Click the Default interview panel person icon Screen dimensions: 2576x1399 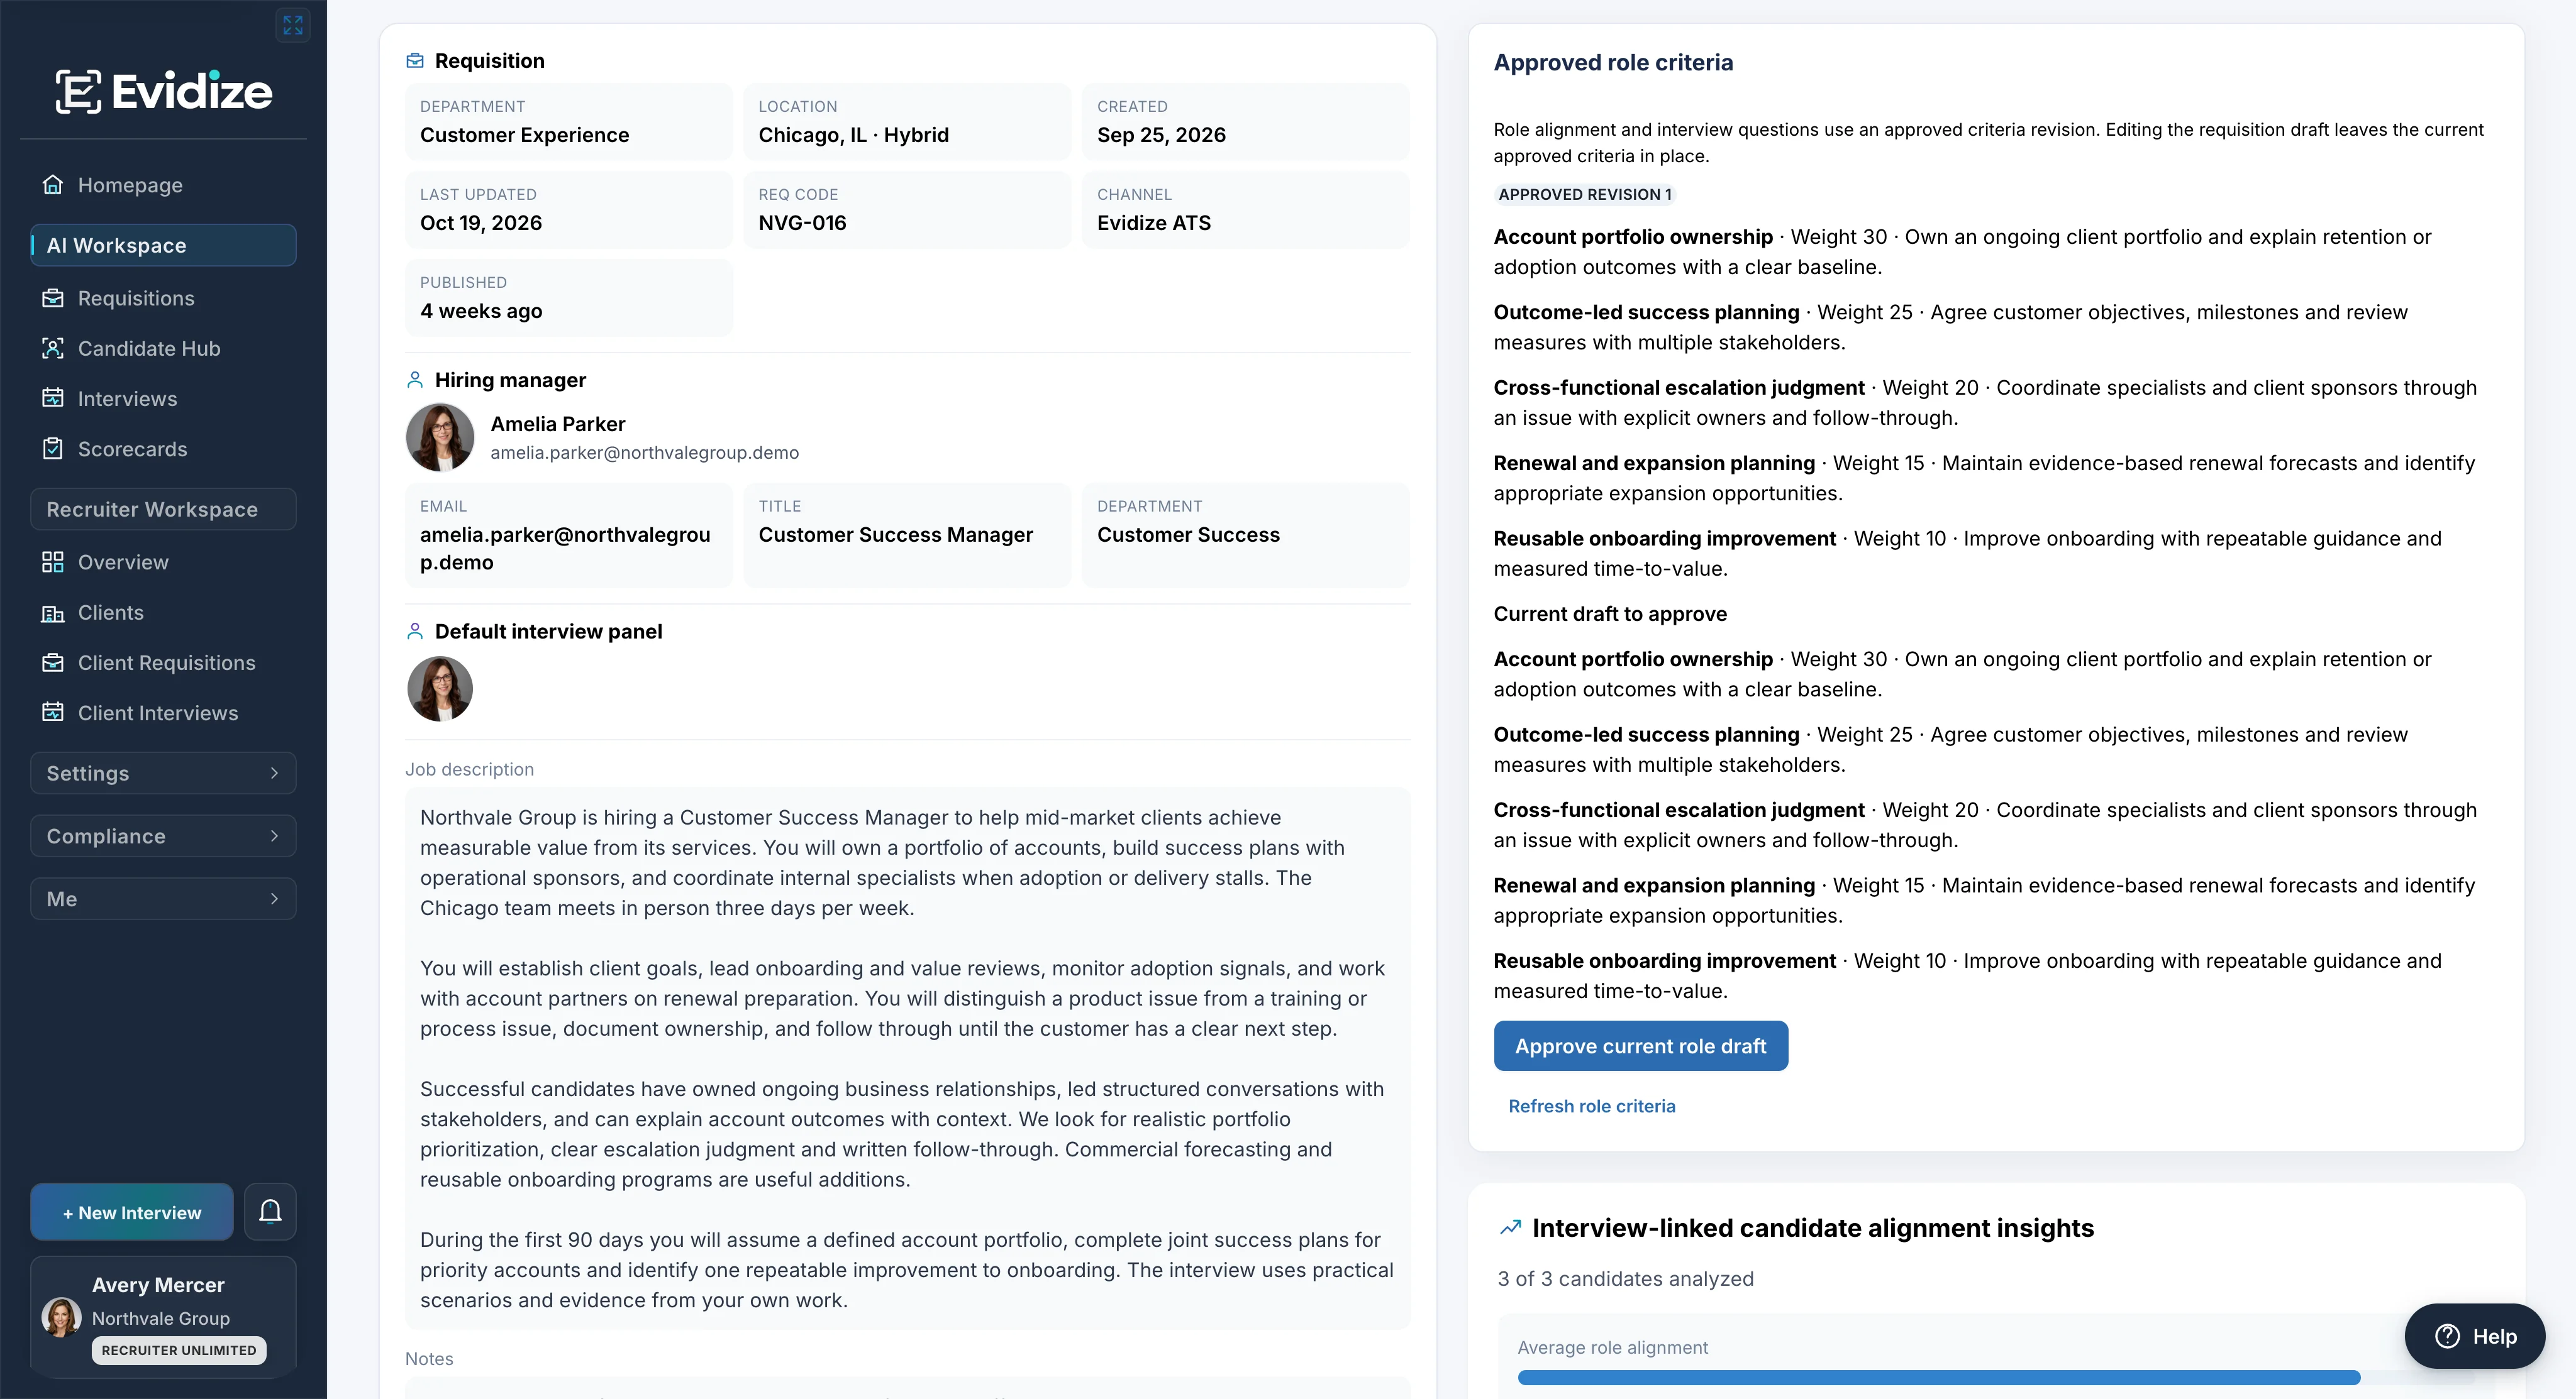[x=415, y=630]
